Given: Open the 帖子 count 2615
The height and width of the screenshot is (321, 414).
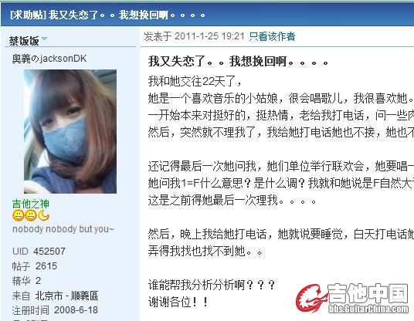Looking at the screenshot, I should click(46, 266).
